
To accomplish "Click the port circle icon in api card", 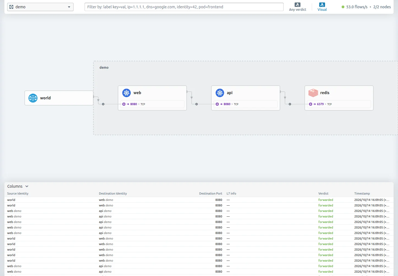I will point(217,104).
